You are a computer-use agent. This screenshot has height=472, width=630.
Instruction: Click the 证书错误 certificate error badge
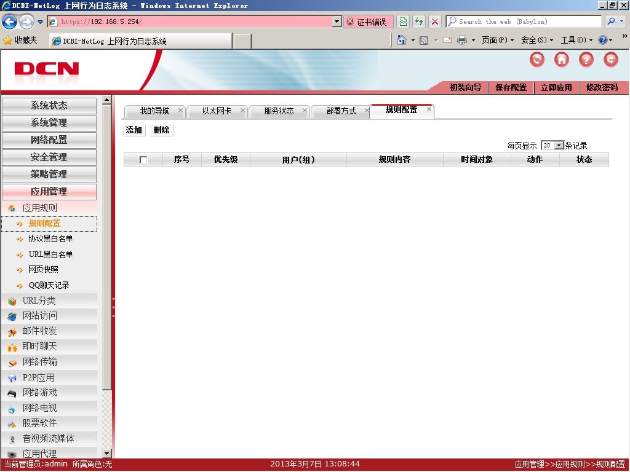368,22
